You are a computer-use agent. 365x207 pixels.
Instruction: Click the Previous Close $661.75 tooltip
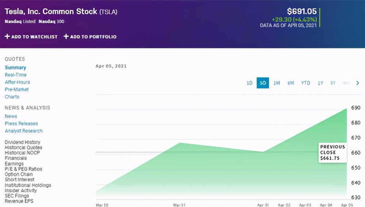click(333, 153)
